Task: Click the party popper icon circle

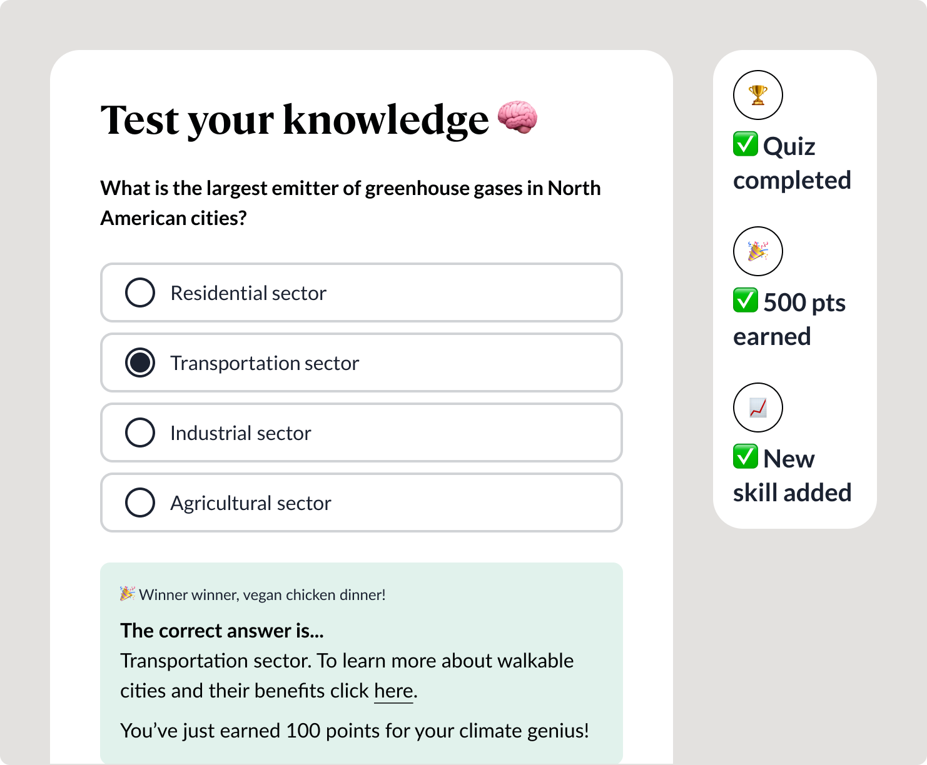Action: click(757, 251)
